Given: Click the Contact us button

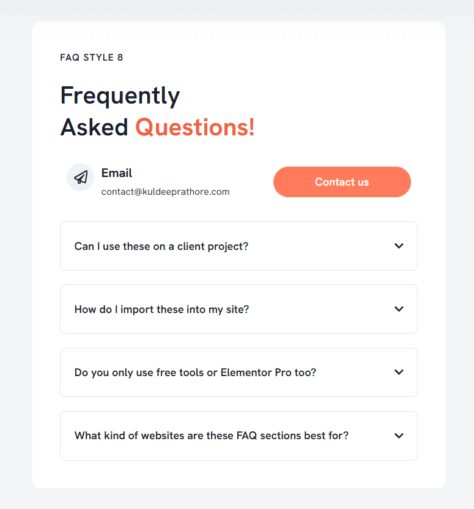Looking at the screenshot, I should coord(342,182).
